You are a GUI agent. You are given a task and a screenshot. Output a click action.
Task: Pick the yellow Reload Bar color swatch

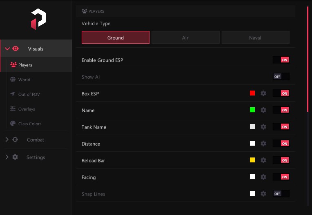tap(252, 160)
